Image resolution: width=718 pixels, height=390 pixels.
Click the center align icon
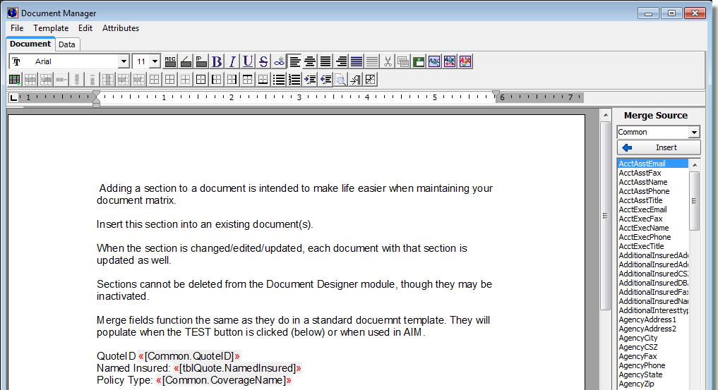click(x=310, y=62)
